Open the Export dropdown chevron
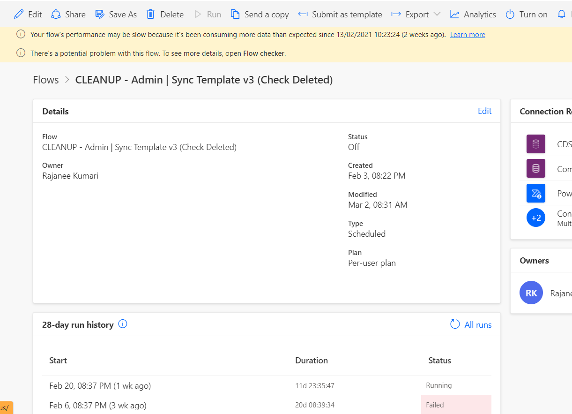Screen dimensions: 572x414 click(437, 15)
